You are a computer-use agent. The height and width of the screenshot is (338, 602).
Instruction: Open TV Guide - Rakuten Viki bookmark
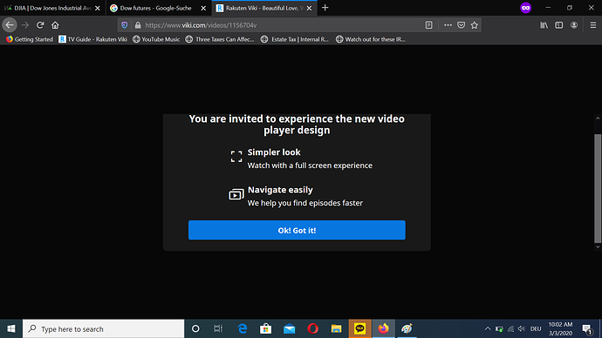point(92,39)
